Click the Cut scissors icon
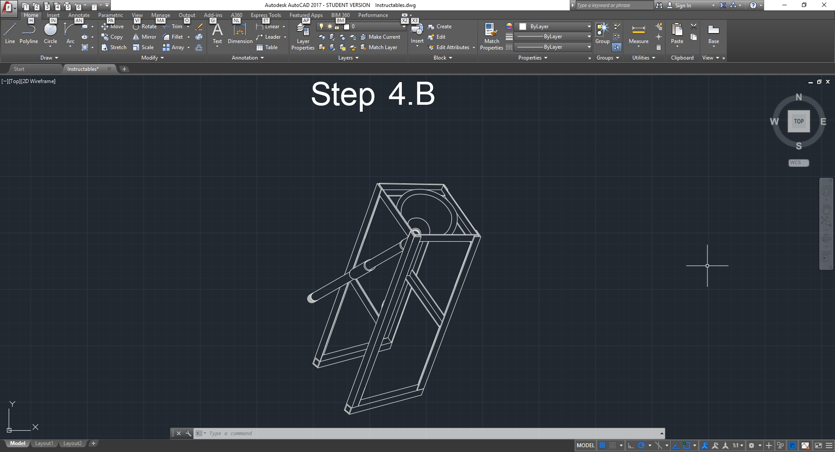The image size is (835, 452). click(694, 27)
